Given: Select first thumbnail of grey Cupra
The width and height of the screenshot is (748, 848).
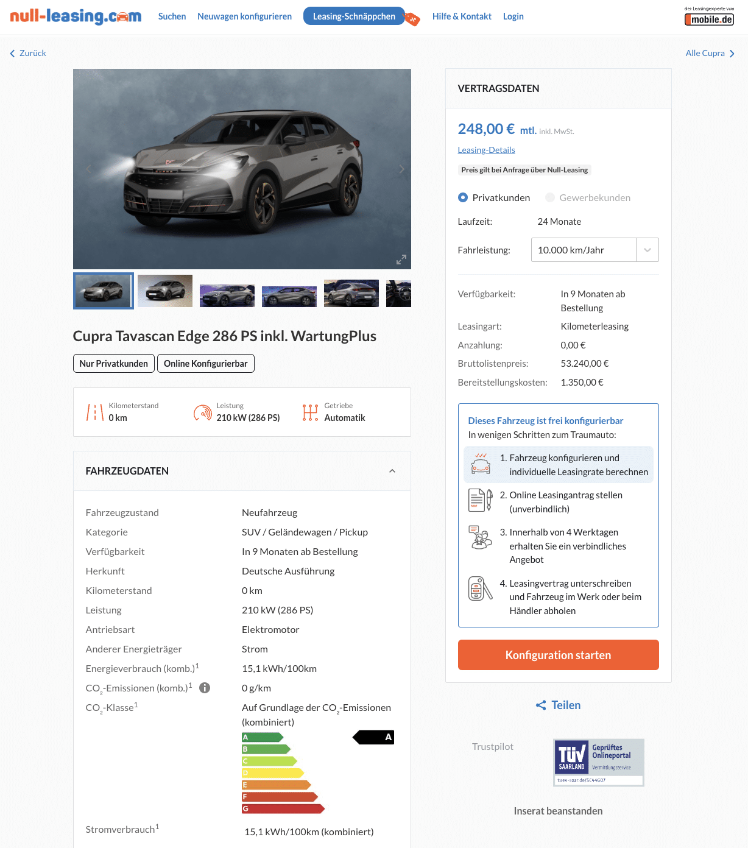Looking at the screenshot, I should tap(104, 291).
